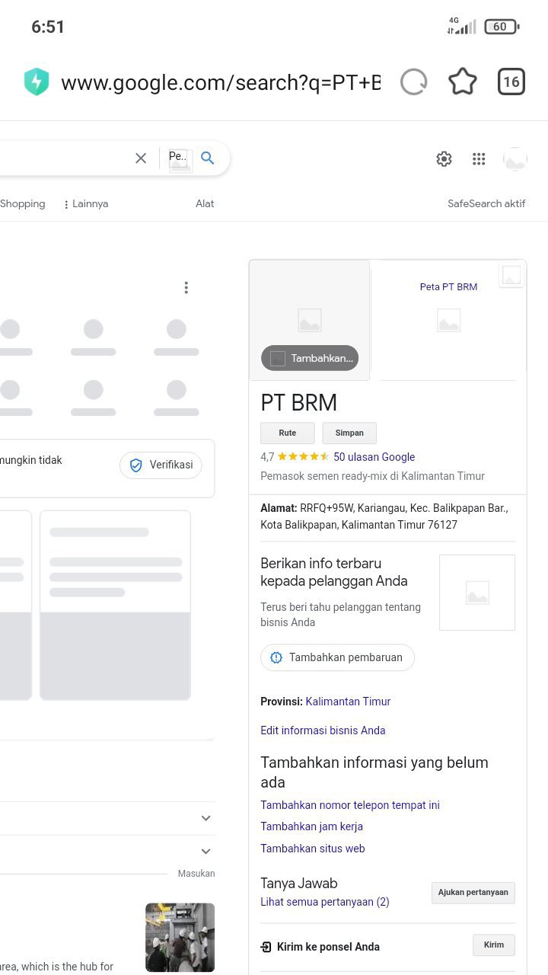Image resolution: width=548 pixels, height=975 pixels.
Task: Stop page loading with the reload icon
Action: 413,82
